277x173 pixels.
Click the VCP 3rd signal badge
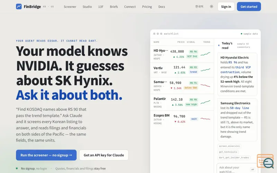coord(192,56)
